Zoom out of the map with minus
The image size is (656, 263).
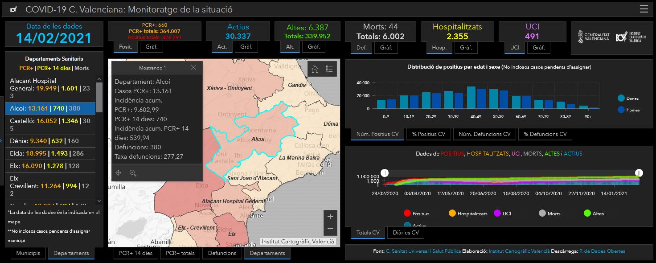(x=330, y=229)
